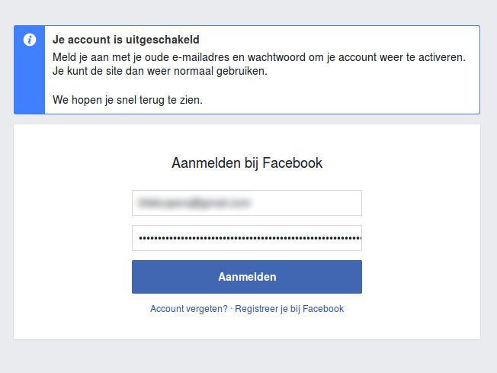Place cursor at end of password dots
The height and width of the screenshot is (373, 497).
(361, 238)
